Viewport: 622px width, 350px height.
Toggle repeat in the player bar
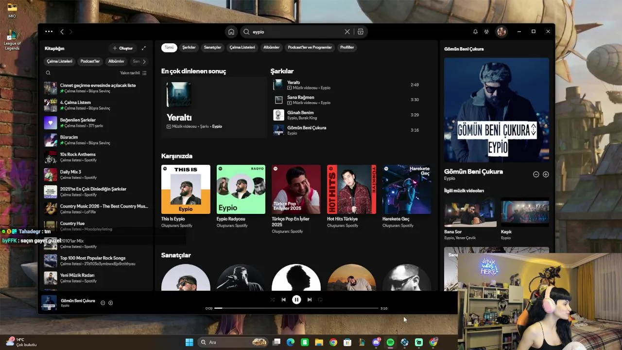[x=320, y=300]
